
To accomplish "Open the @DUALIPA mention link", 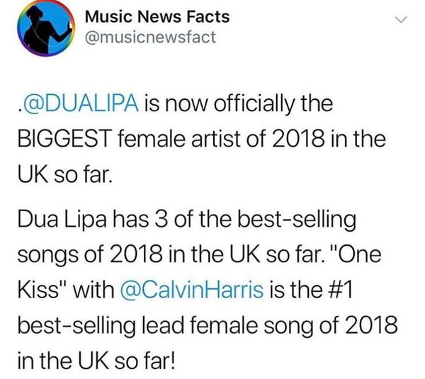I will (81, 104).
